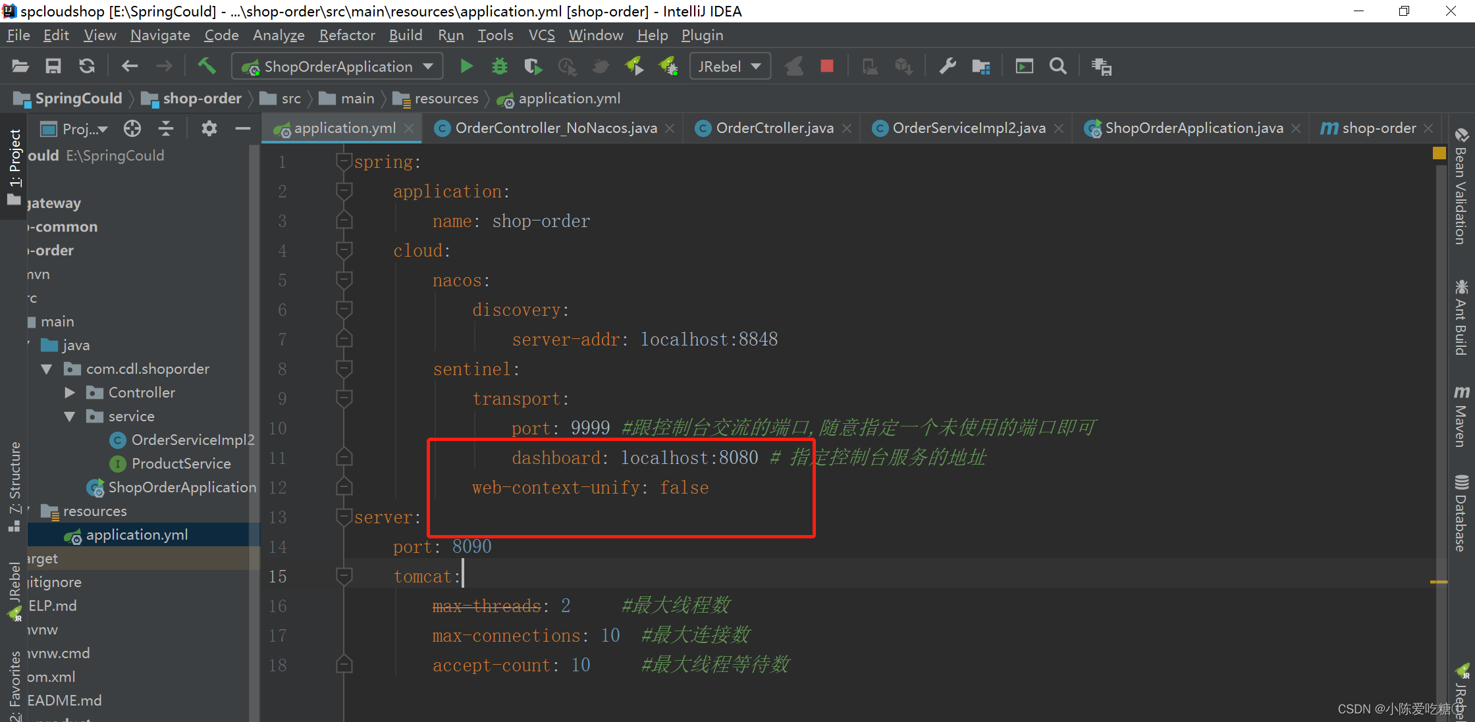Navigate back with the left arrow icon

coord(130,66)
